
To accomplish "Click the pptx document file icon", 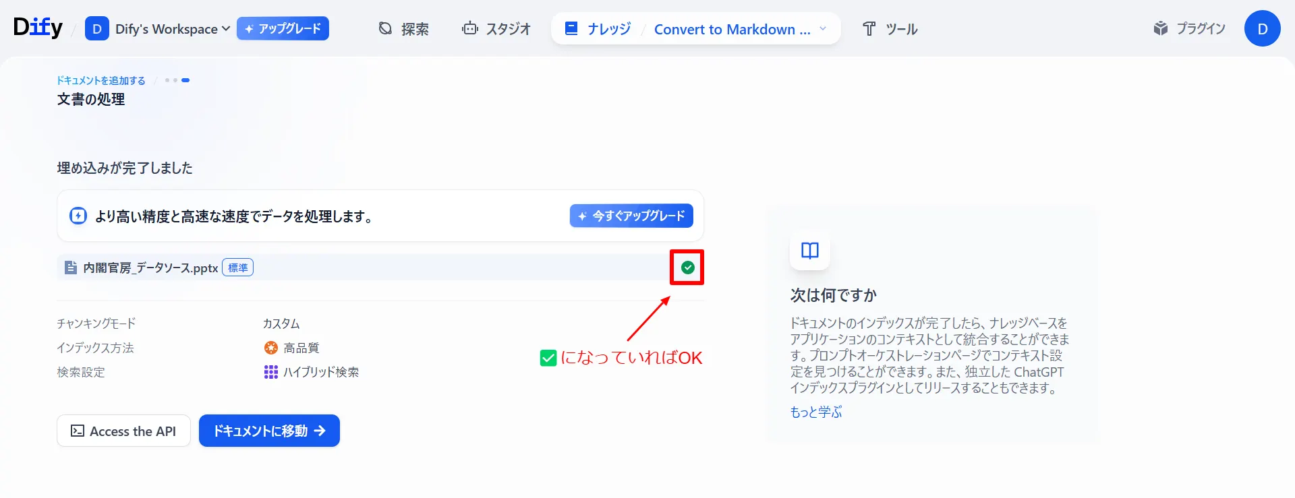I will (x=70, y=268).
